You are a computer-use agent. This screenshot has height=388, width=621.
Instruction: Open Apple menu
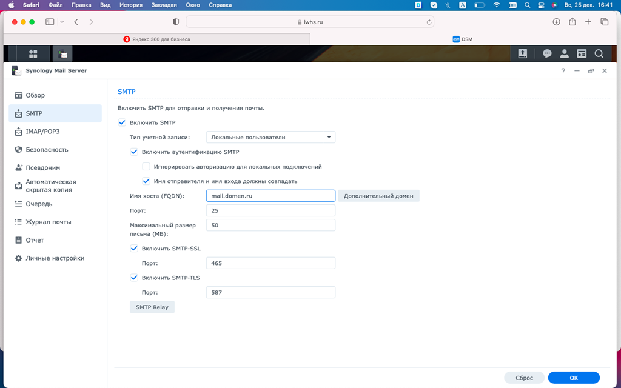12,5
